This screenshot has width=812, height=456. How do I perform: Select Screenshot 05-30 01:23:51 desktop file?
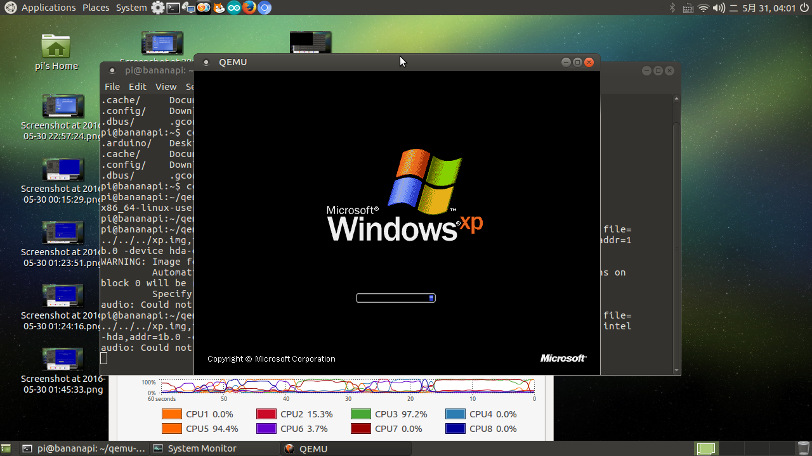[62, 244]
